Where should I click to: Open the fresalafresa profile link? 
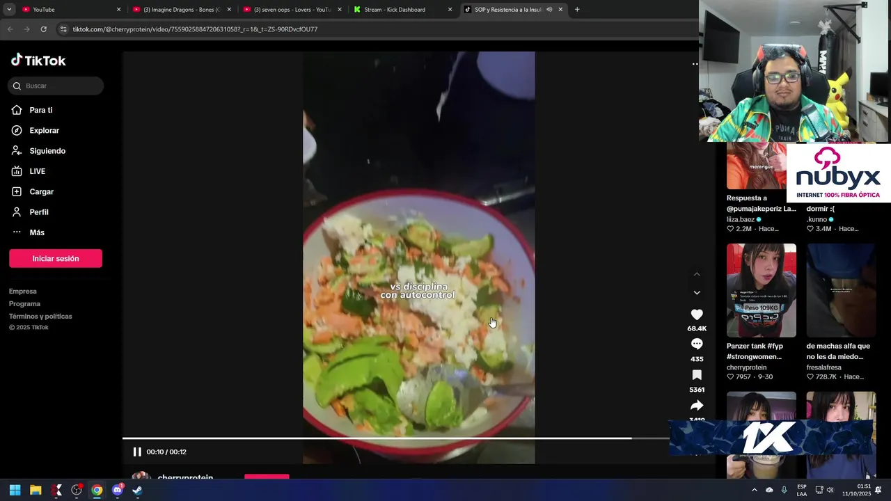pyautogui.click(x=823, y=367)
